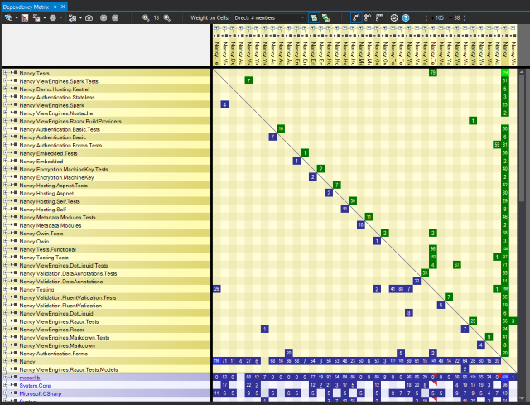Click the first toolbar icon with gear overlay
Screen dimensions: 530x405
tap(8, 17)
